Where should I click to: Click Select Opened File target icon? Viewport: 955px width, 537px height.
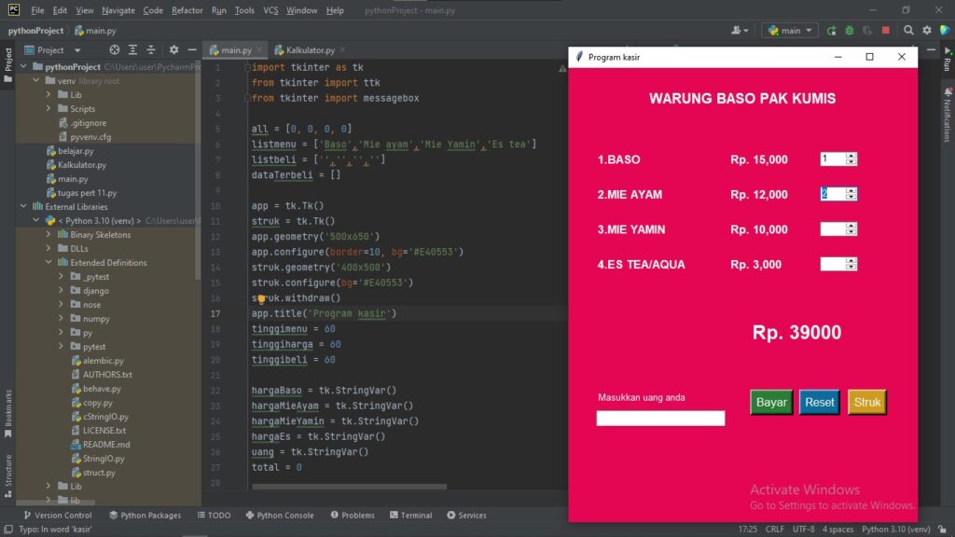click(114, 50)
